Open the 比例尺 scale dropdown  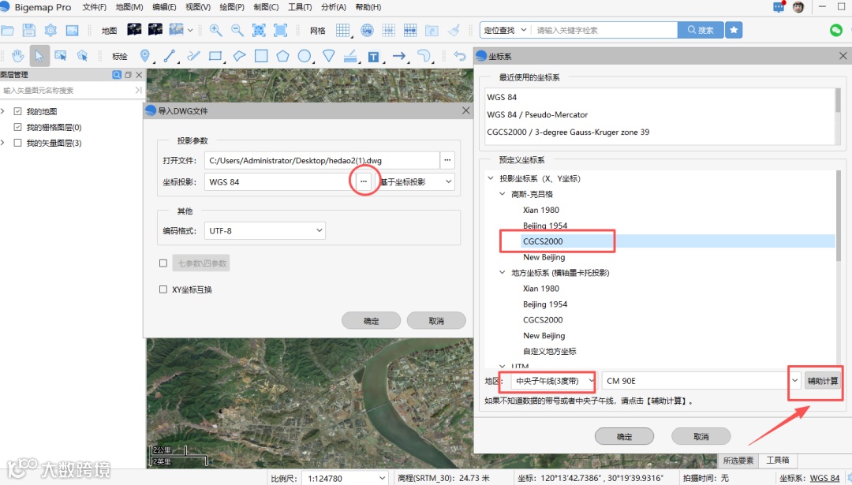pos(344,479)
